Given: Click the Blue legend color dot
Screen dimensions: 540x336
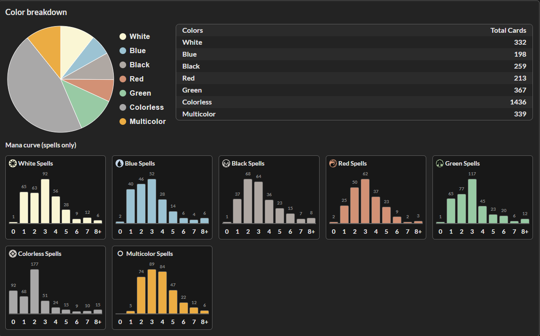Looking at the screenshot, I should click(123, 51).
